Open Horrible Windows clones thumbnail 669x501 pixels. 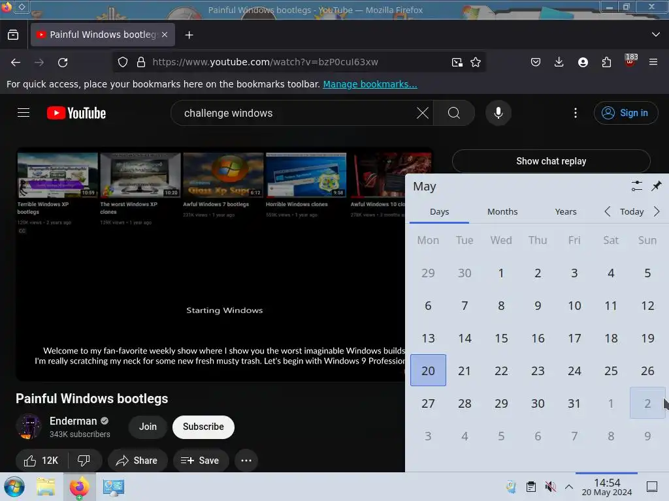(x=306, y=175)
